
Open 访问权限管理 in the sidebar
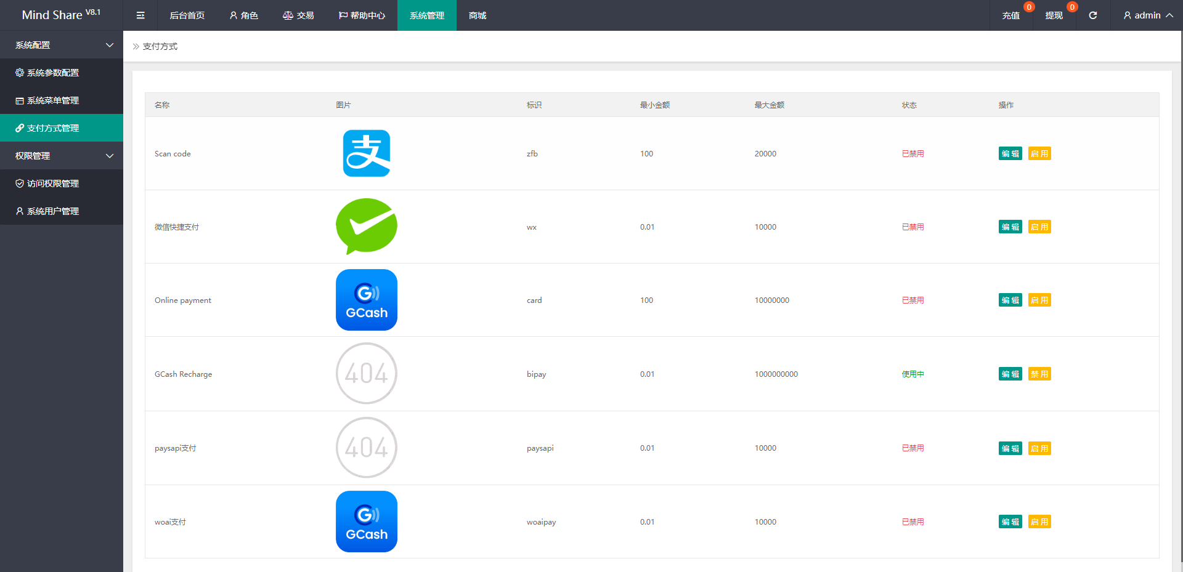click(x=53, y=183)
